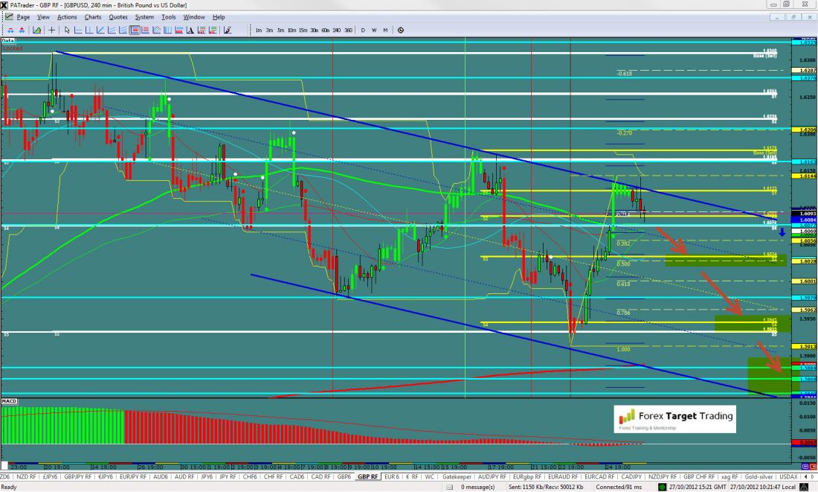818x492 pixels.
Task: Open the Charts menu
Action: [93, 16]
